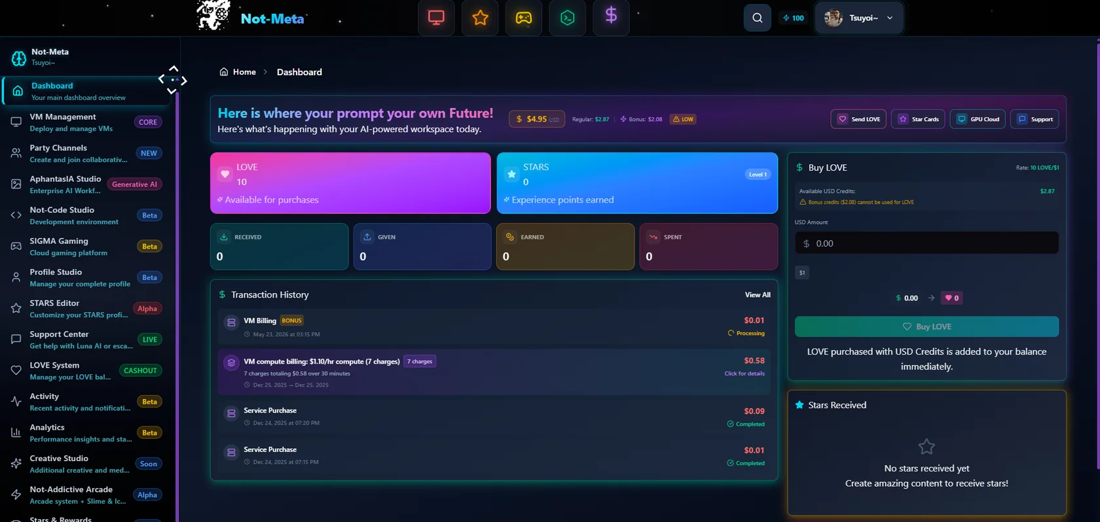The width and height of the screenshot is (1100, 522).
Task: Open Profile Studio in the sidebar
Action: [86, 277]
